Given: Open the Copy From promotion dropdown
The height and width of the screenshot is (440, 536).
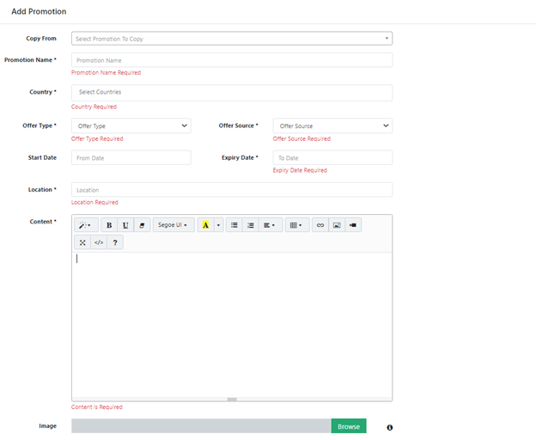Looking at the screenshot, I should 232,39.
